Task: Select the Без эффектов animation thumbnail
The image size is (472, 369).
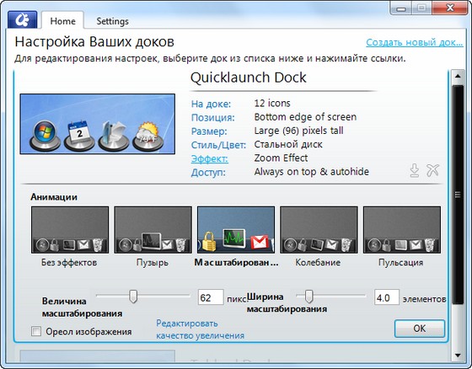Action: tap(70, 230)
